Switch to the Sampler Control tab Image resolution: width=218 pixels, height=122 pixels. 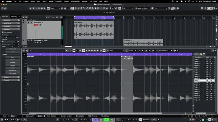coord(66,116)
